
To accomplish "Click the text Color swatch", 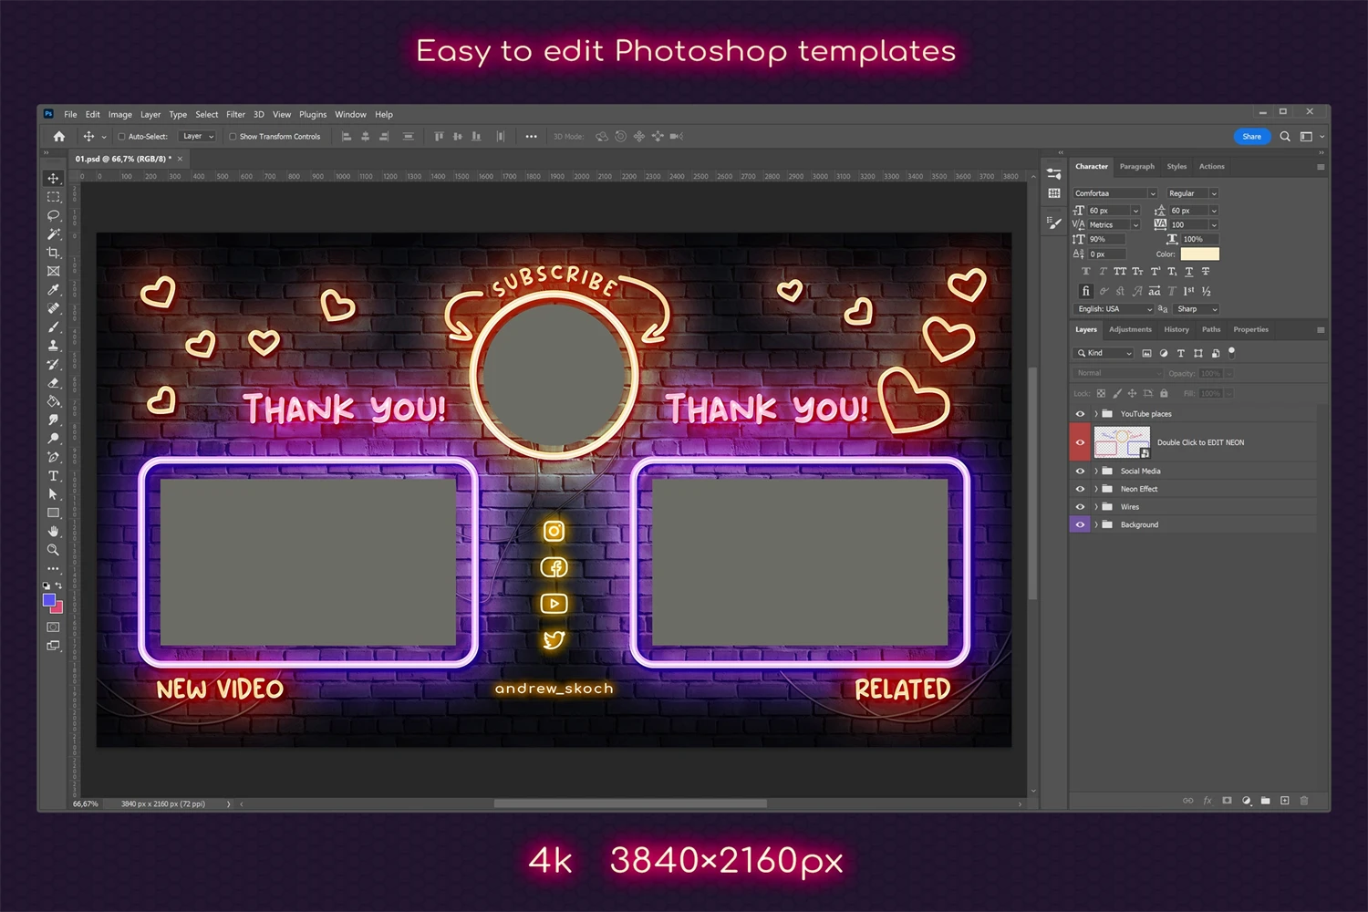I will (1199, 254).
